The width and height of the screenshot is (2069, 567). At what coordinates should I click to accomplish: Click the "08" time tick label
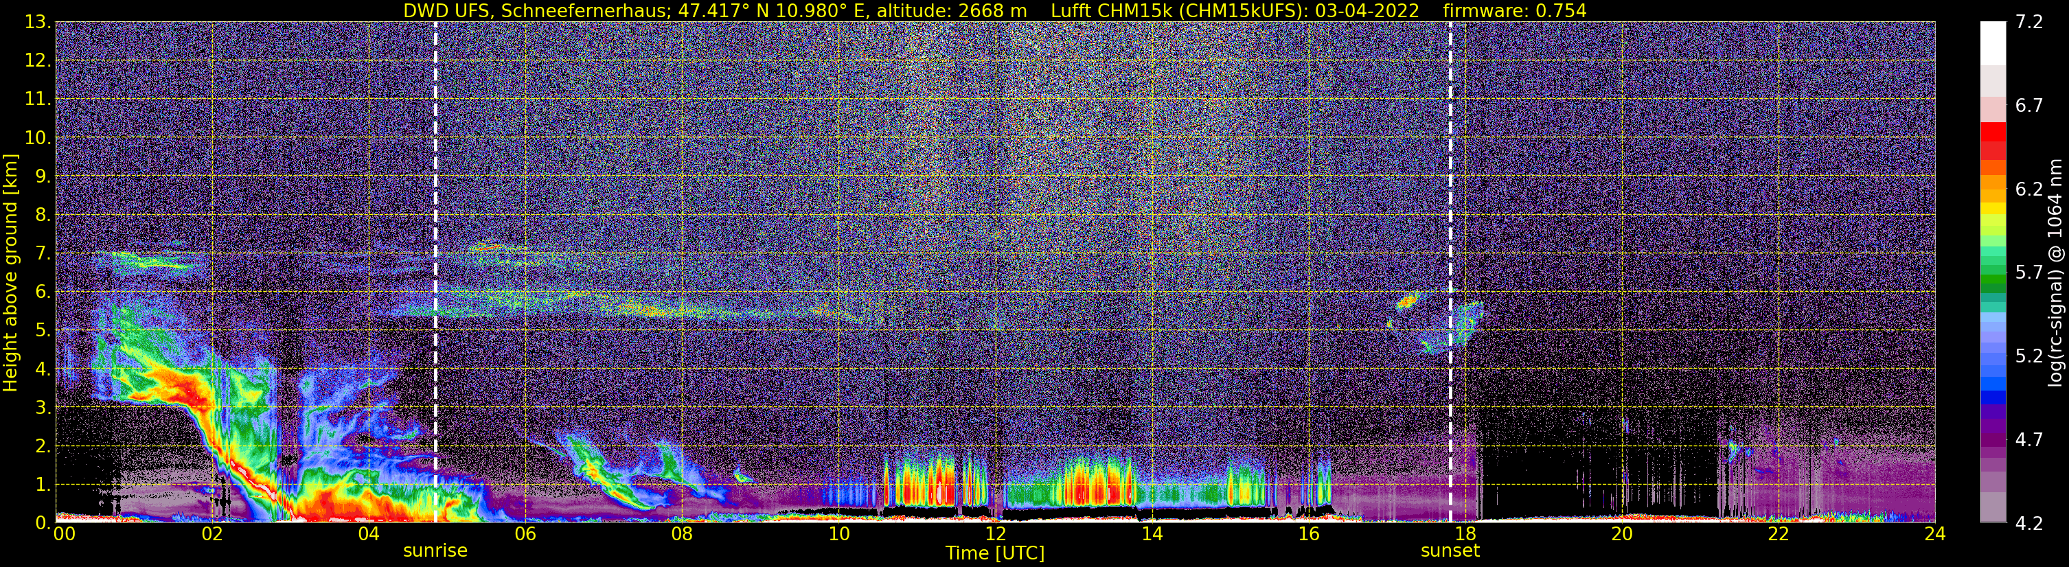click(682, 534)
